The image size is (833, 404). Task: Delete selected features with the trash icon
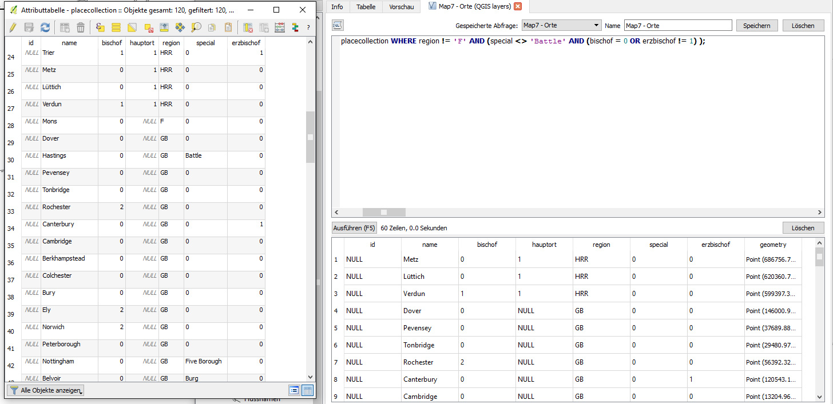81,27
